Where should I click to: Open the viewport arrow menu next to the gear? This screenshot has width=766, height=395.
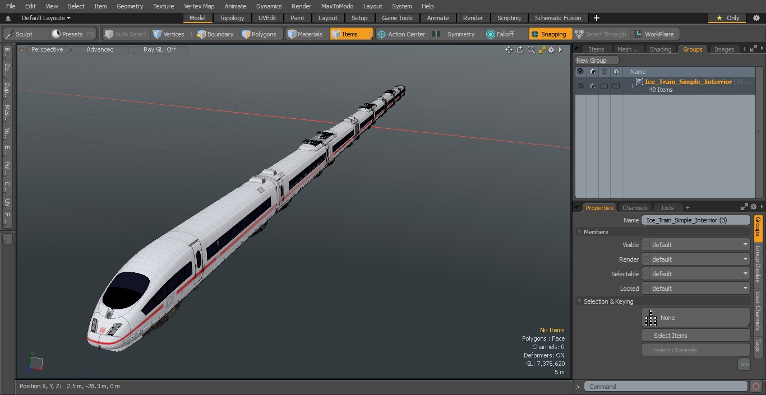(560, 50)
